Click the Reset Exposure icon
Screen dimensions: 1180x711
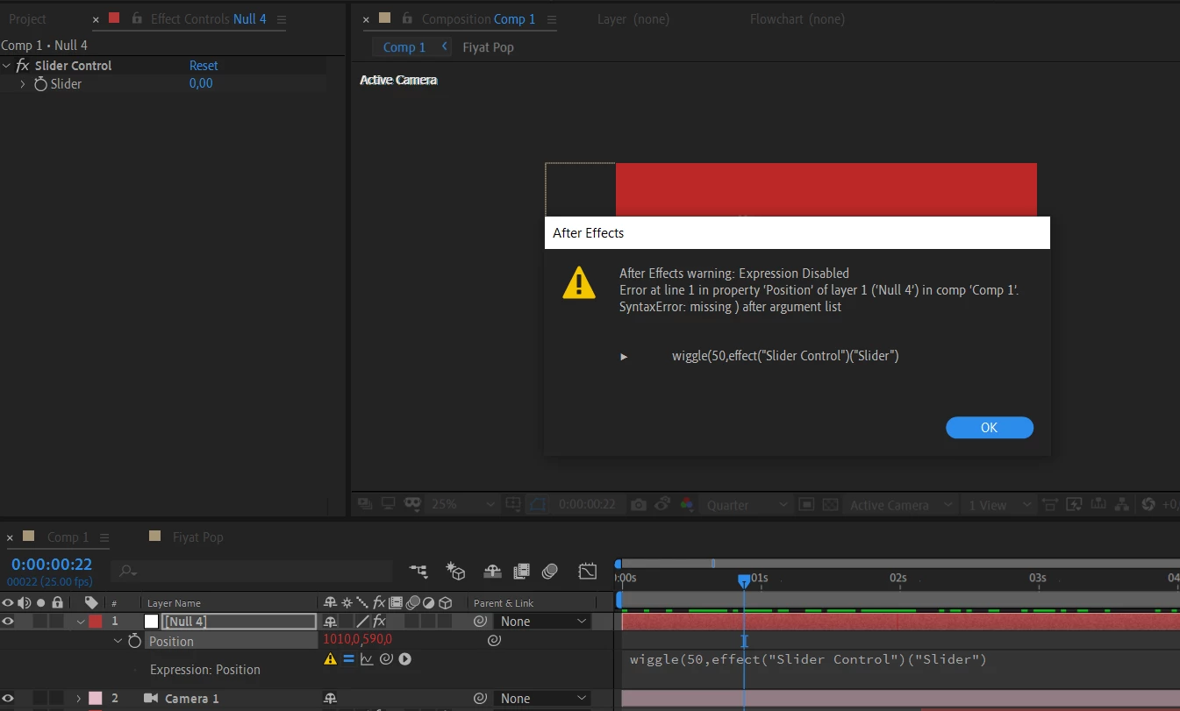1148,505
